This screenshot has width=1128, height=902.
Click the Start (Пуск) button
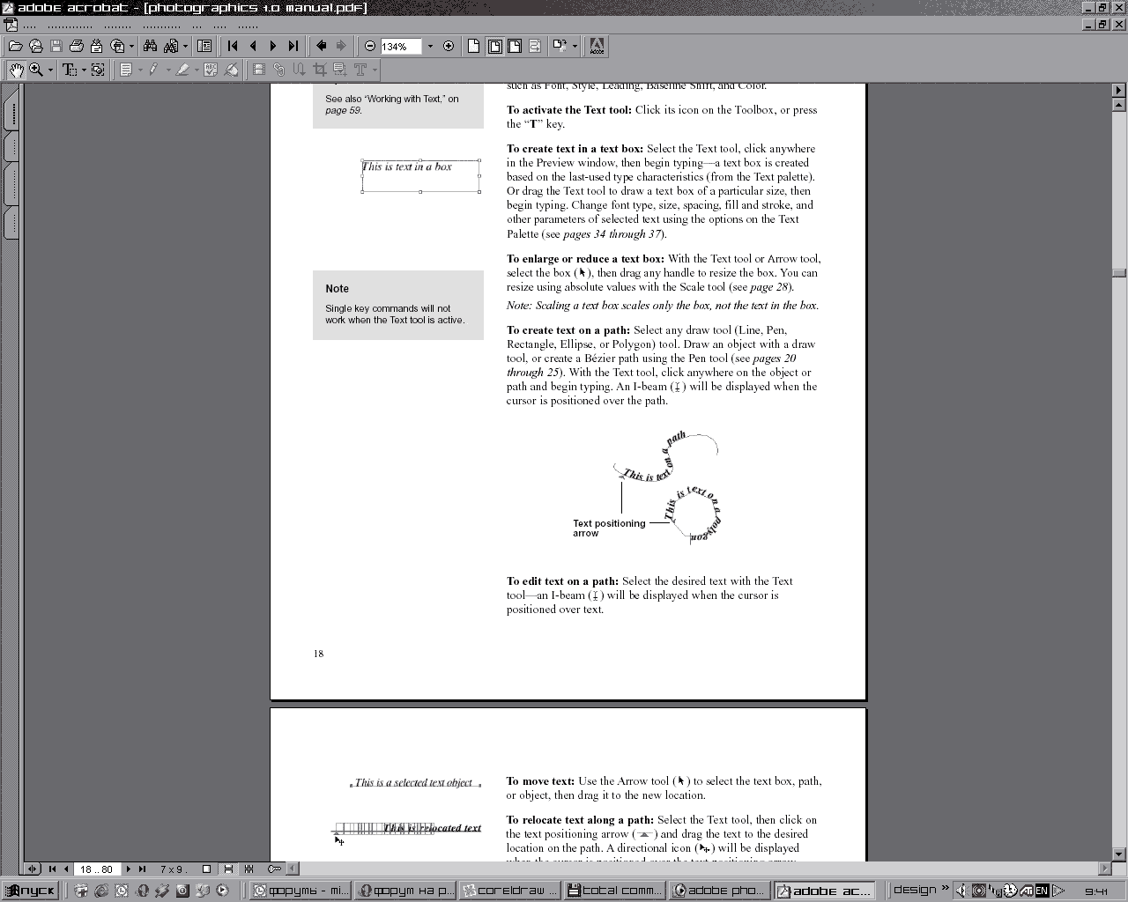click(32, 891)
